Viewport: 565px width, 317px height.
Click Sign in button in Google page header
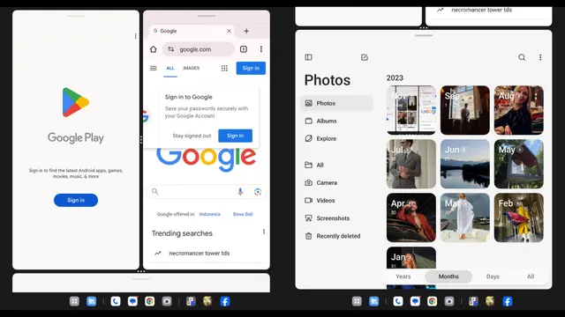coord(251,68)
